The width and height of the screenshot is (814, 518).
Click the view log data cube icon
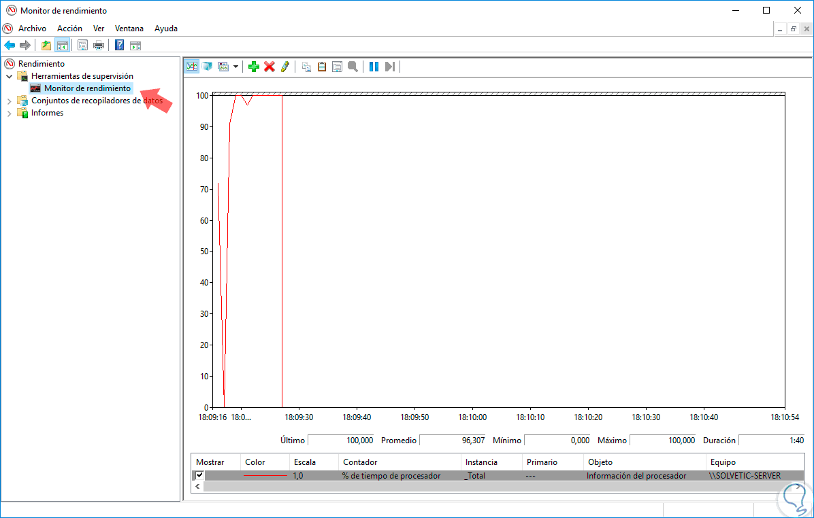click(x=207, y=67)
